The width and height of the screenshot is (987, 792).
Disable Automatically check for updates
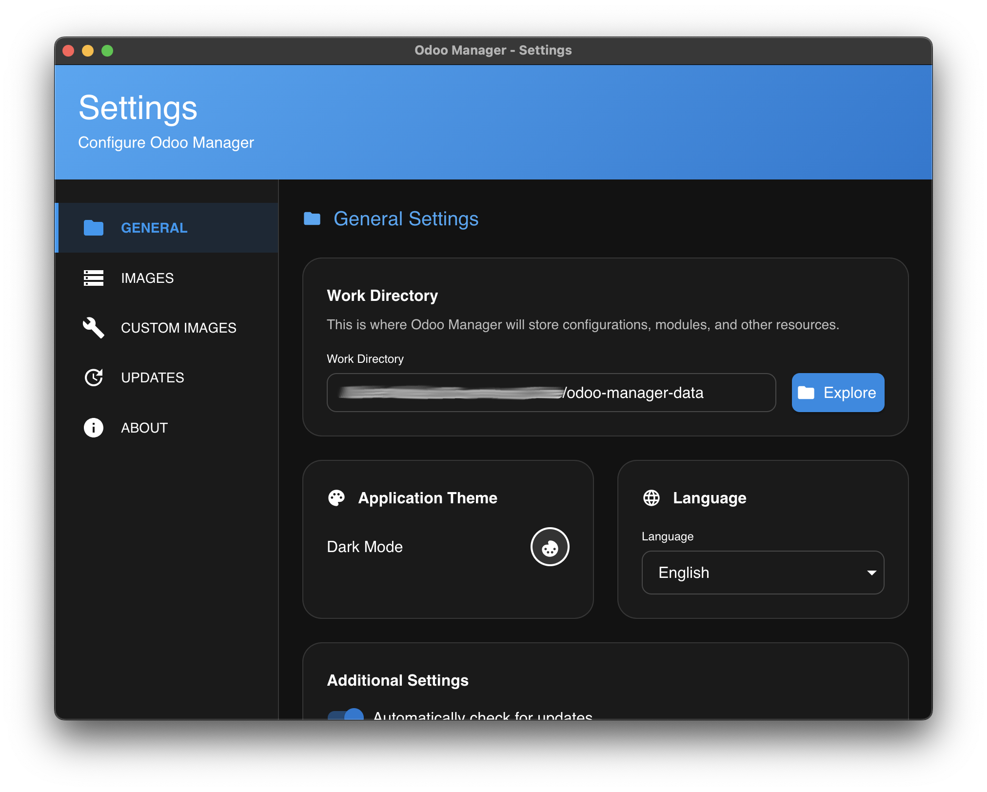(x=345, y=715)
